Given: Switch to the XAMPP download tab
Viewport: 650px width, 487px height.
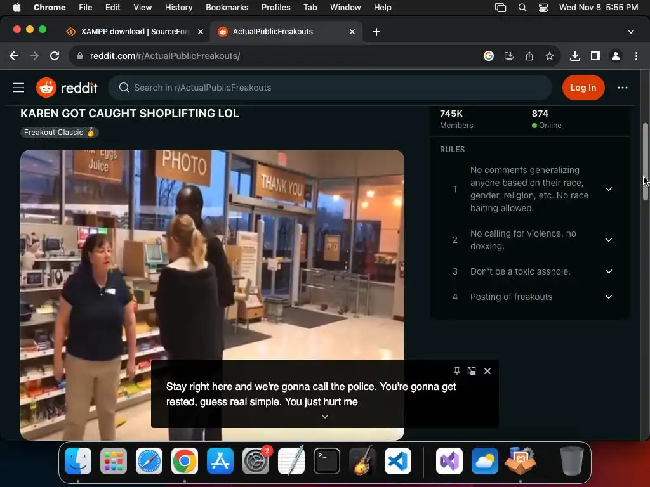Looking at the screenshot, I should tap(135, 32).
